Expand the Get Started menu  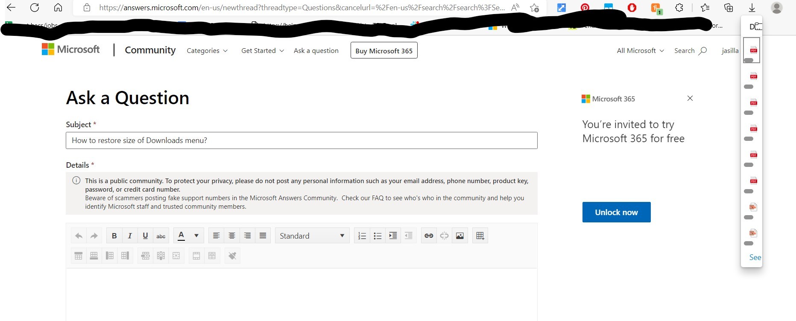263,50
